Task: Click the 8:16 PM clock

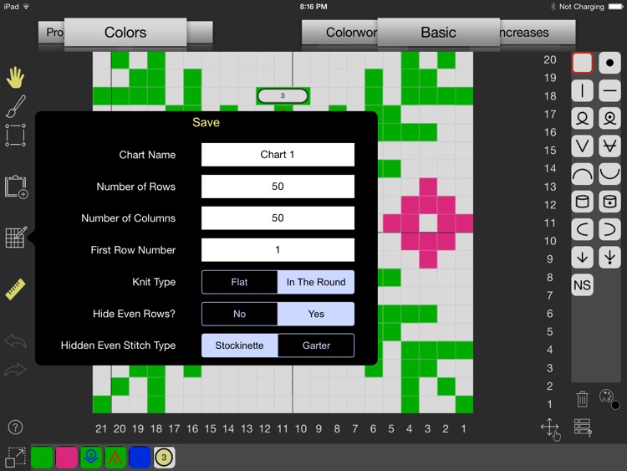Action: click(x=313, y=7)
